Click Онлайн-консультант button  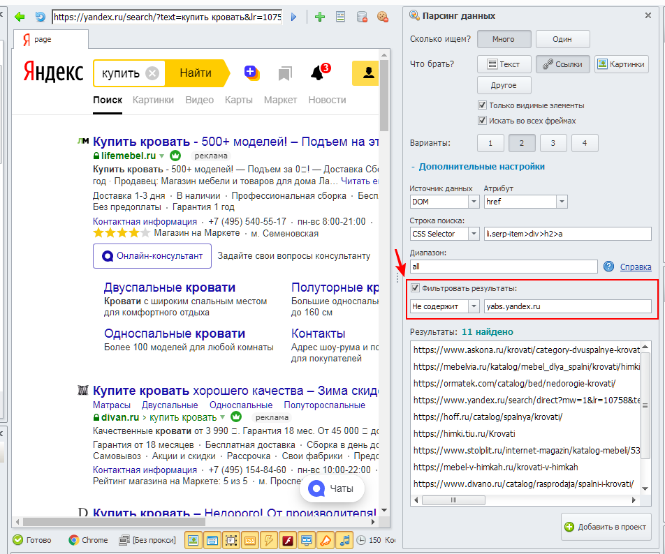152,256
